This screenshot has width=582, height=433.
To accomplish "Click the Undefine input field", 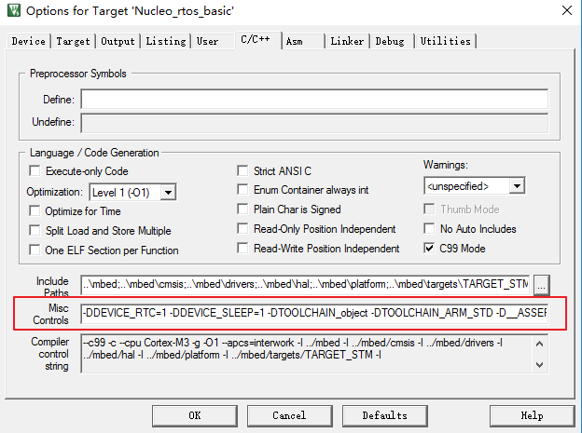I will 314,124.
